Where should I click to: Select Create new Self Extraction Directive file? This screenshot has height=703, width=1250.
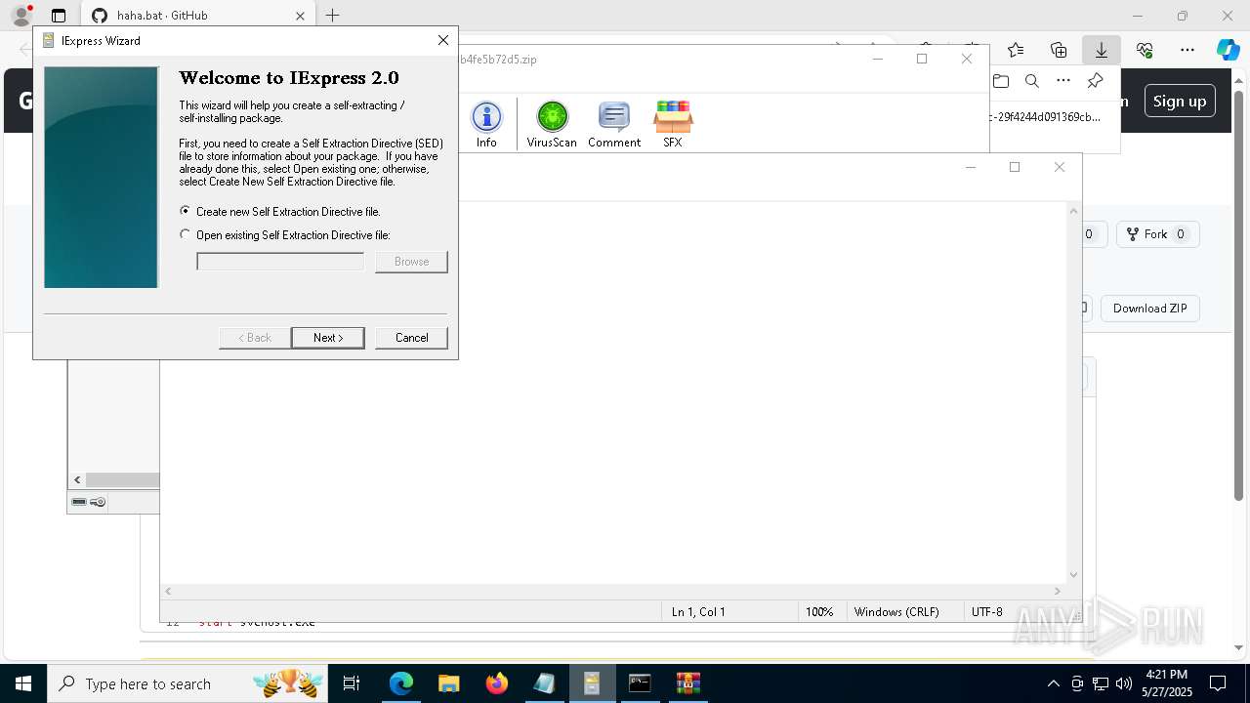tap(280, 212)
